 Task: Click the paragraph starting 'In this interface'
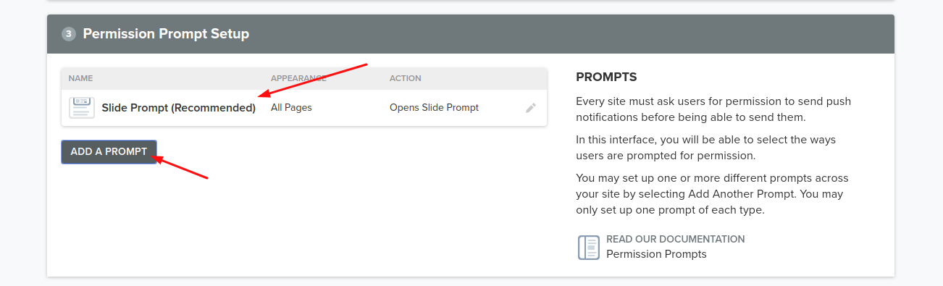(x=705, y=147)
